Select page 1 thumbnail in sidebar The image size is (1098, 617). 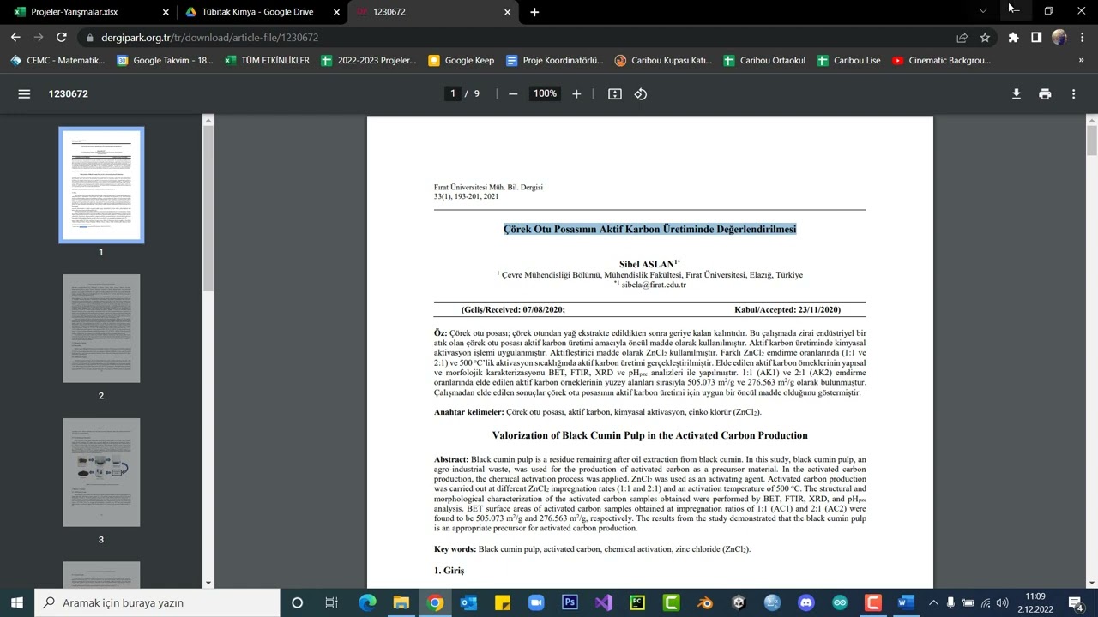pos(101,185)
